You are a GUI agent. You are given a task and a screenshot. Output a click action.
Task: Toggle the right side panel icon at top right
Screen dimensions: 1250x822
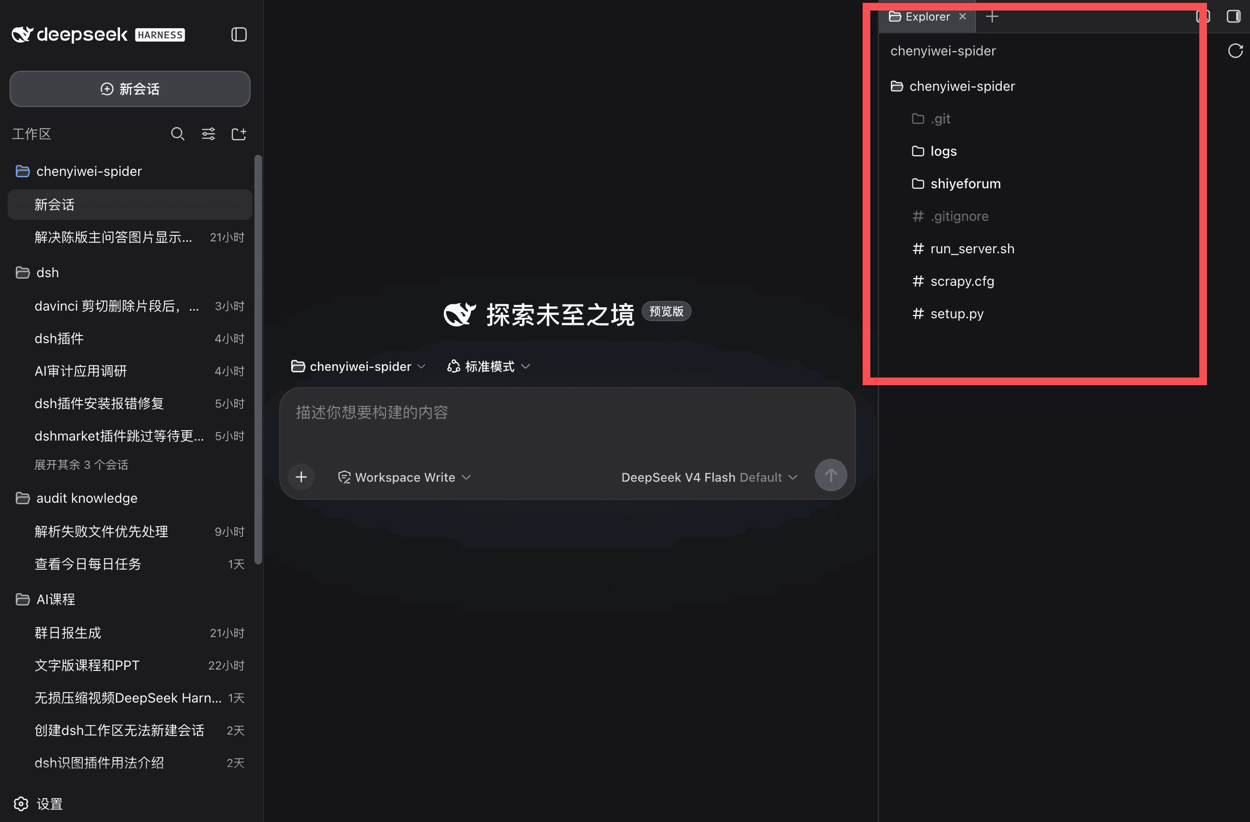pyautogui.click(x=1234, y=16)
